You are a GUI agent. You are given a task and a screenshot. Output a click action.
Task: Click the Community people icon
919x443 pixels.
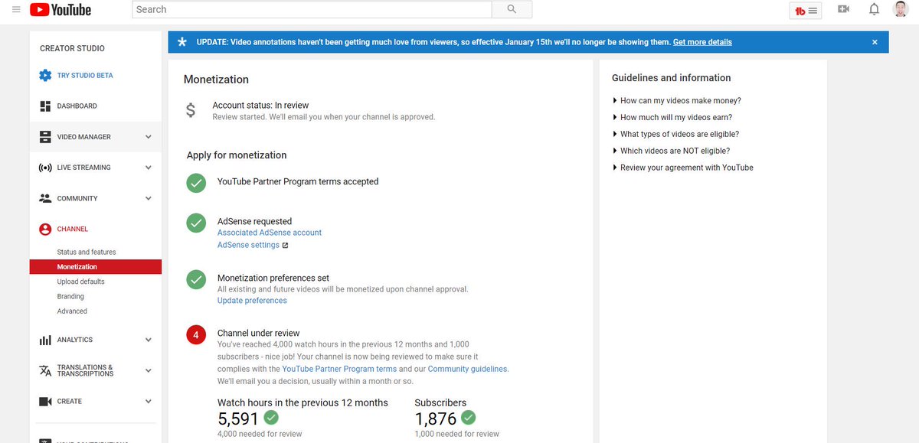(x=45, y=198)
